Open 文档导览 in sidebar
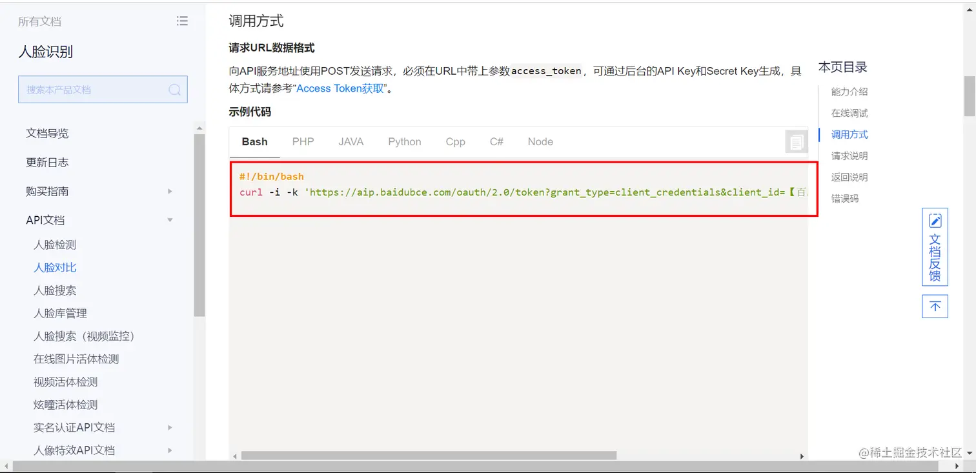Image resolution: width=976 pixels, height=473 pixels. coord(47,134)
